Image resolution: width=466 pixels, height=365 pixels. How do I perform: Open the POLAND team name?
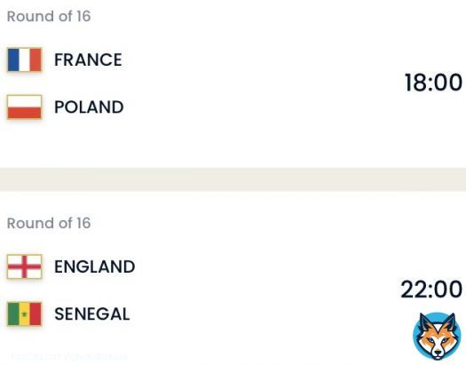click(89, 107)
